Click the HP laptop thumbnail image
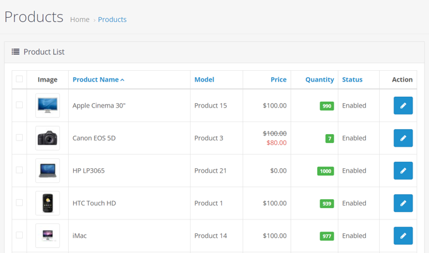 pyautogui.click(x=47, y=171)
